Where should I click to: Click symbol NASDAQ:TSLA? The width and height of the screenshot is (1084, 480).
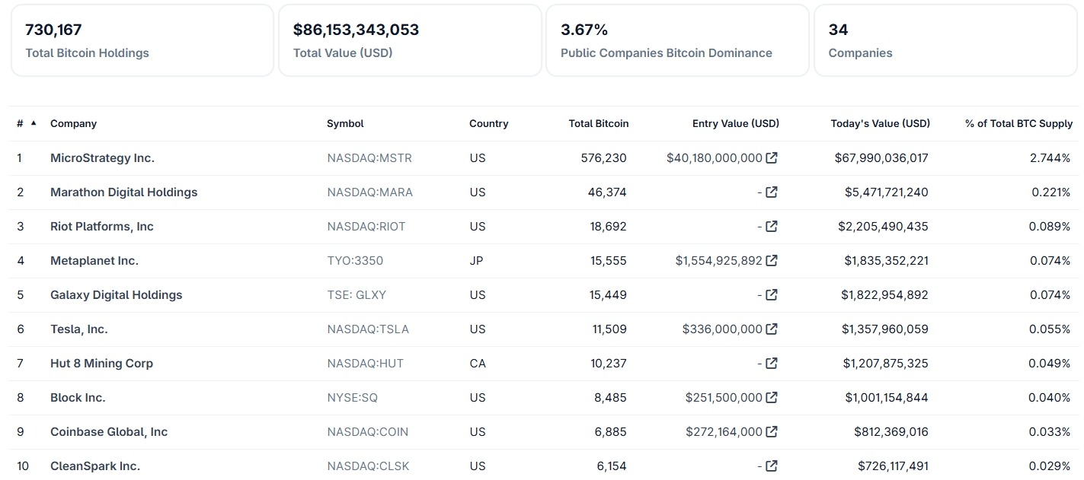pyautogui.click(x=368, y=329)
